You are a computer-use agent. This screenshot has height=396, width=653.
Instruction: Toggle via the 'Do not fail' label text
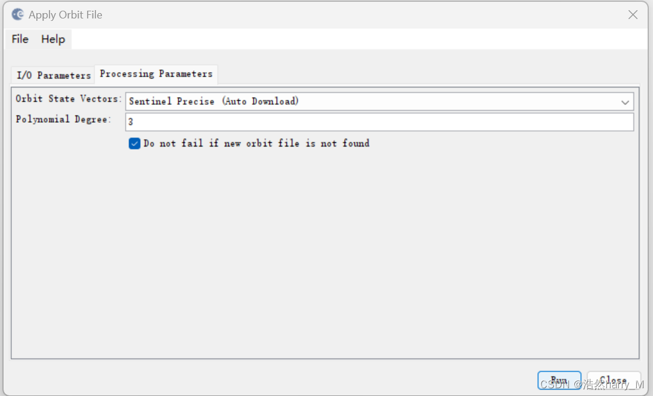[256, 144]
